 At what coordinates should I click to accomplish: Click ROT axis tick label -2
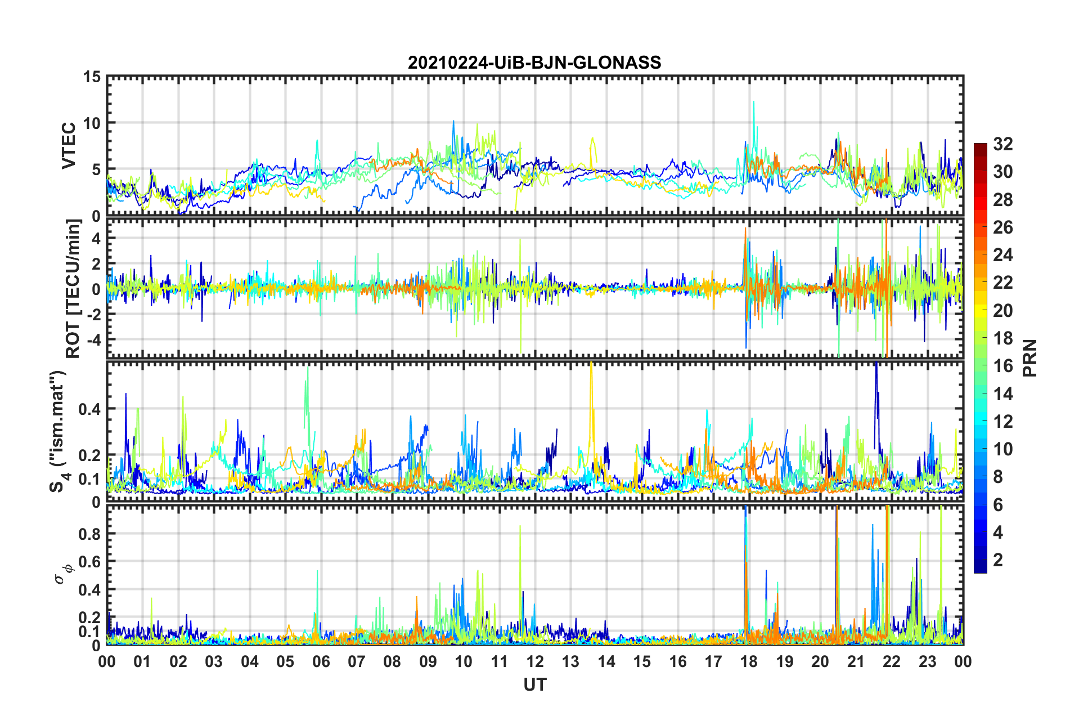tap(93, 315)
